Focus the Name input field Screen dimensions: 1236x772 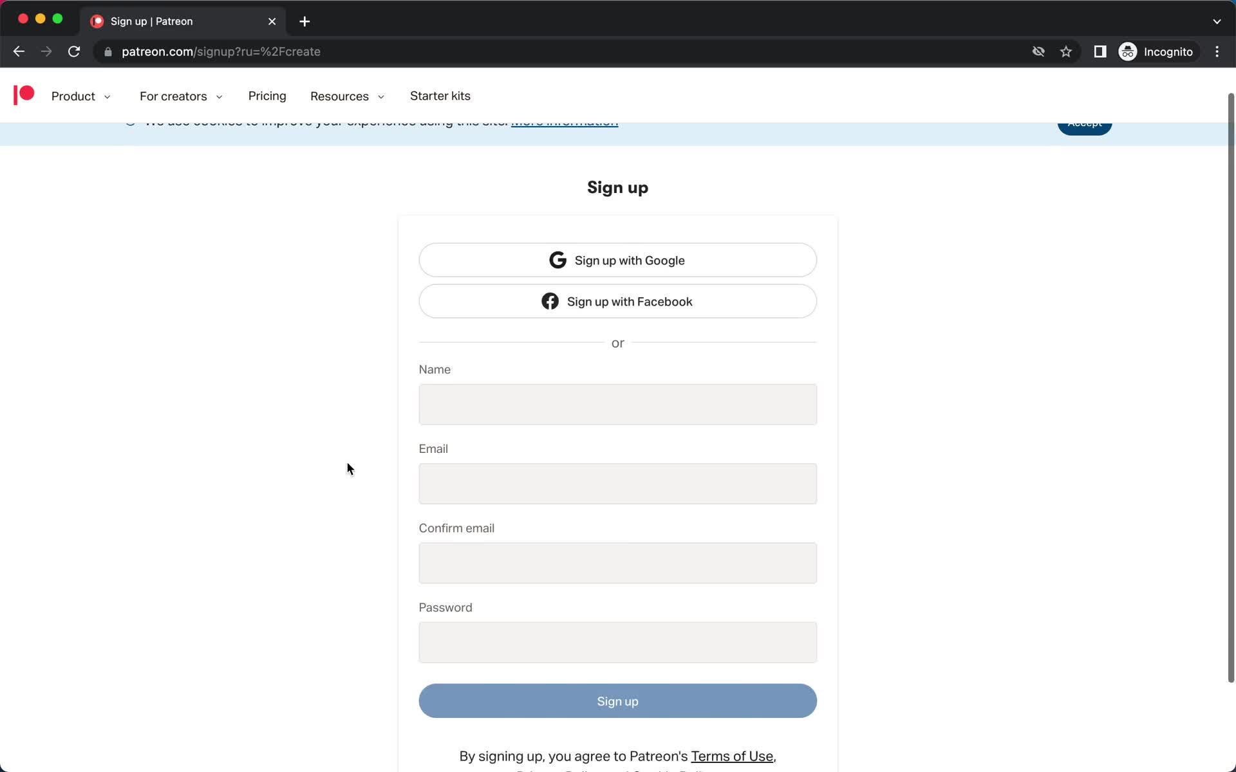[x=617, y=404]
